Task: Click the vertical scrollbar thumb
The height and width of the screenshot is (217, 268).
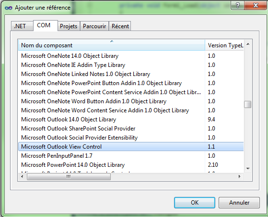Action: click(248, 105)
